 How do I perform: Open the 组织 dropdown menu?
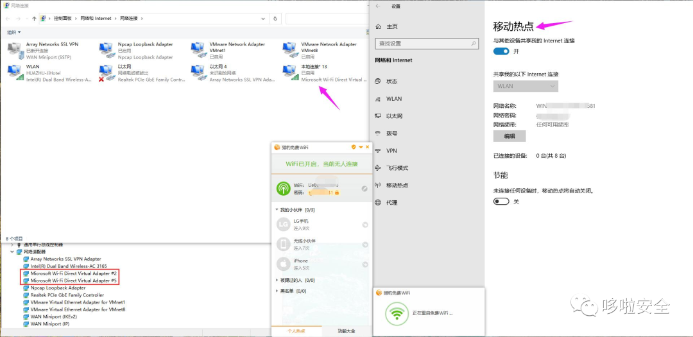tap(13, 32)
